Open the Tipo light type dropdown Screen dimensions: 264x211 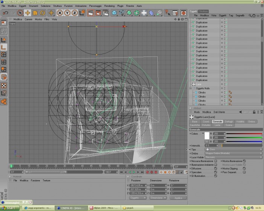233,150
